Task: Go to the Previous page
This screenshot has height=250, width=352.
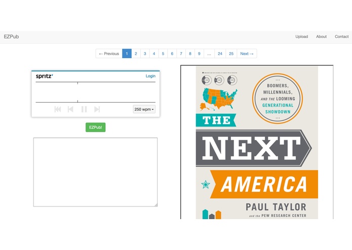Action: click(109, 54)
